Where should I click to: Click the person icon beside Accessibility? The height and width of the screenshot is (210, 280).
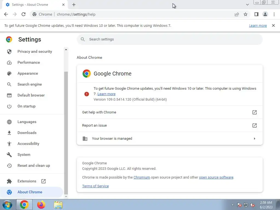point(9,144)
